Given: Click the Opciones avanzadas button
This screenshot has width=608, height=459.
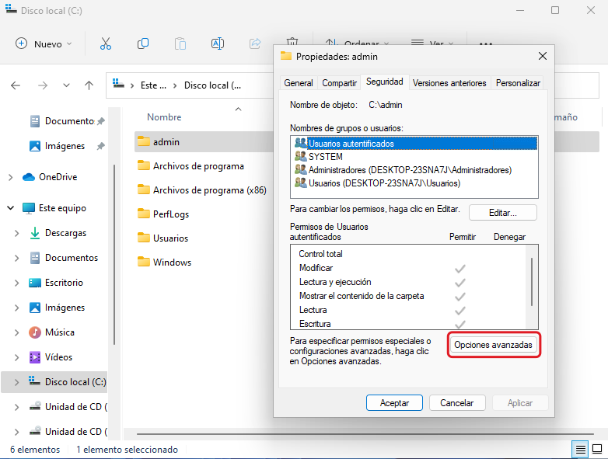Looking at the screenshot, I should [x=494, y=345].
